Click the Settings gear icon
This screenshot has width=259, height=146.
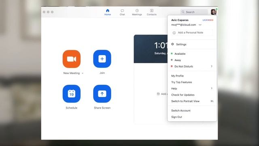172,44
